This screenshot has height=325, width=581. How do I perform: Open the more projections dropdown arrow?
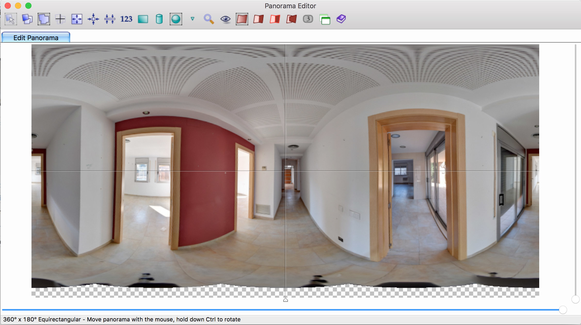192,19
